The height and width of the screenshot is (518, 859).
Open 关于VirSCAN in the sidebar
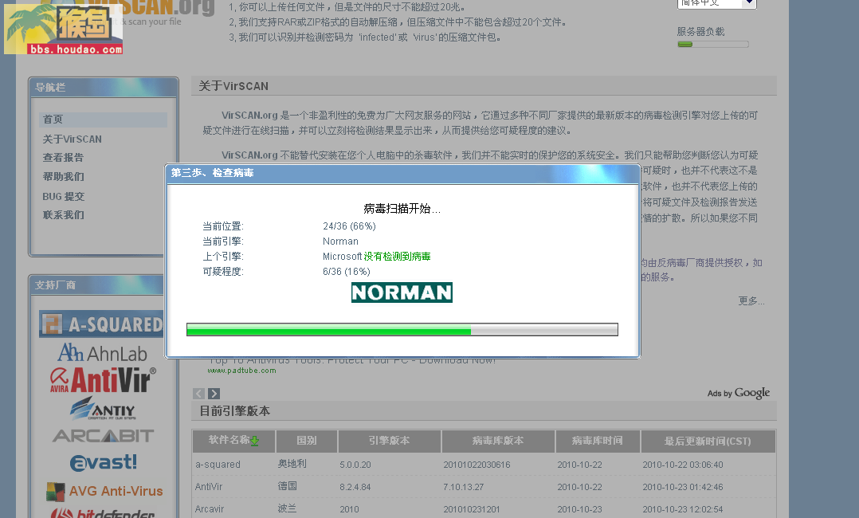tap(73, 139)
